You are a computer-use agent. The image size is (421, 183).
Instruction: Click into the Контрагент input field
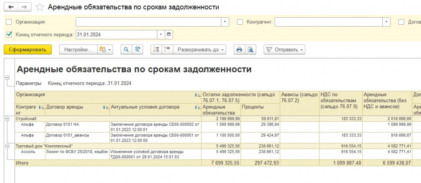328,22
